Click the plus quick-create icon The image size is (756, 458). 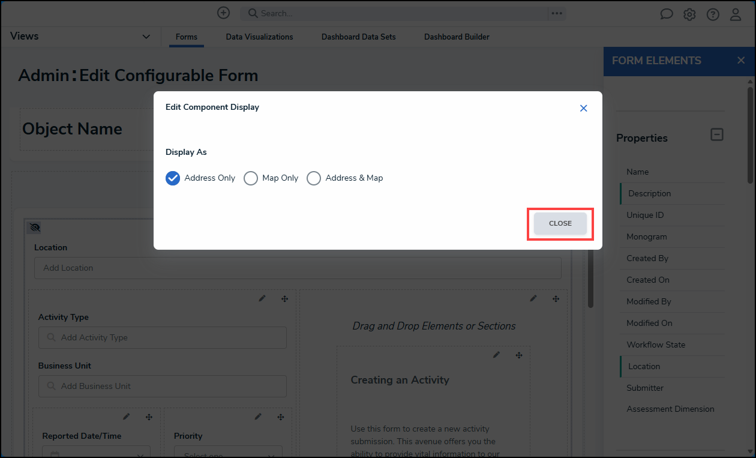223,13
